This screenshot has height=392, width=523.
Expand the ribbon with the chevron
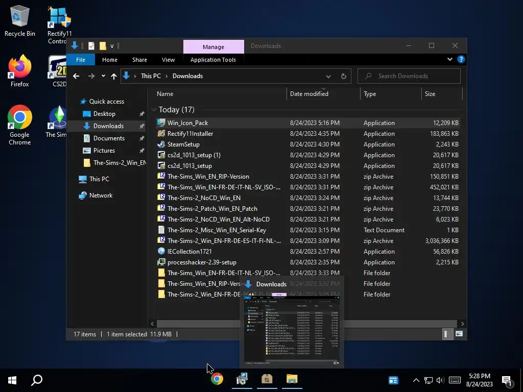[449, 59]
